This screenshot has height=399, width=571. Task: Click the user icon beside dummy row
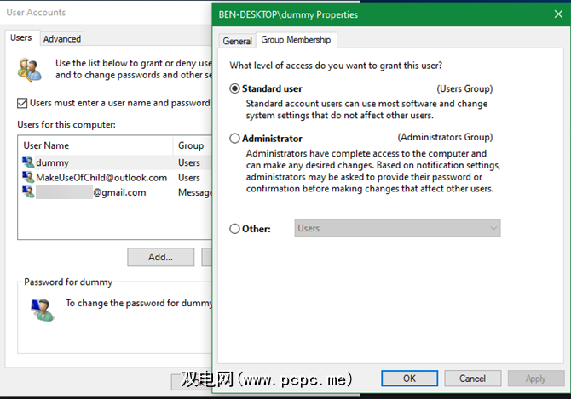click(28, 162)
